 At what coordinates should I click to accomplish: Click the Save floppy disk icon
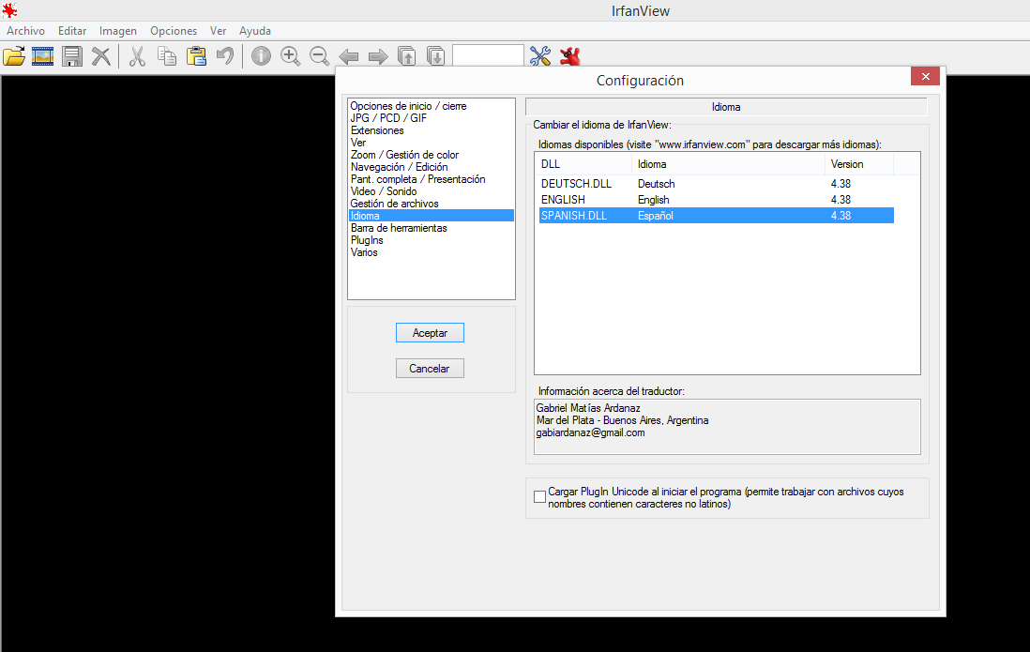pos(72,56)
